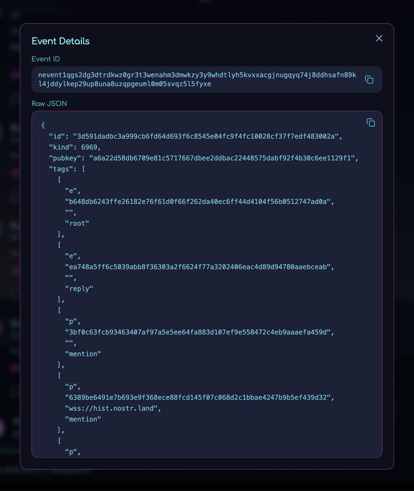414x491 pixels.
Task: Copy the Raw JSON to clipboard
Action: pyautogui.click(x=371, y=122)
